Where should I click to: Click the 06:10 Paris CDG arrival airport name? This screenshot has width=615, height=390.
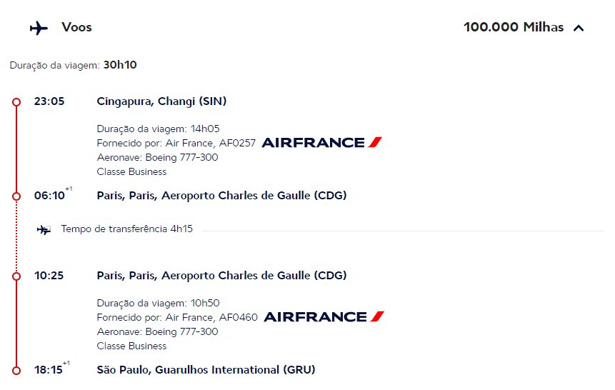pyautogui.click(x=221, y=196)
